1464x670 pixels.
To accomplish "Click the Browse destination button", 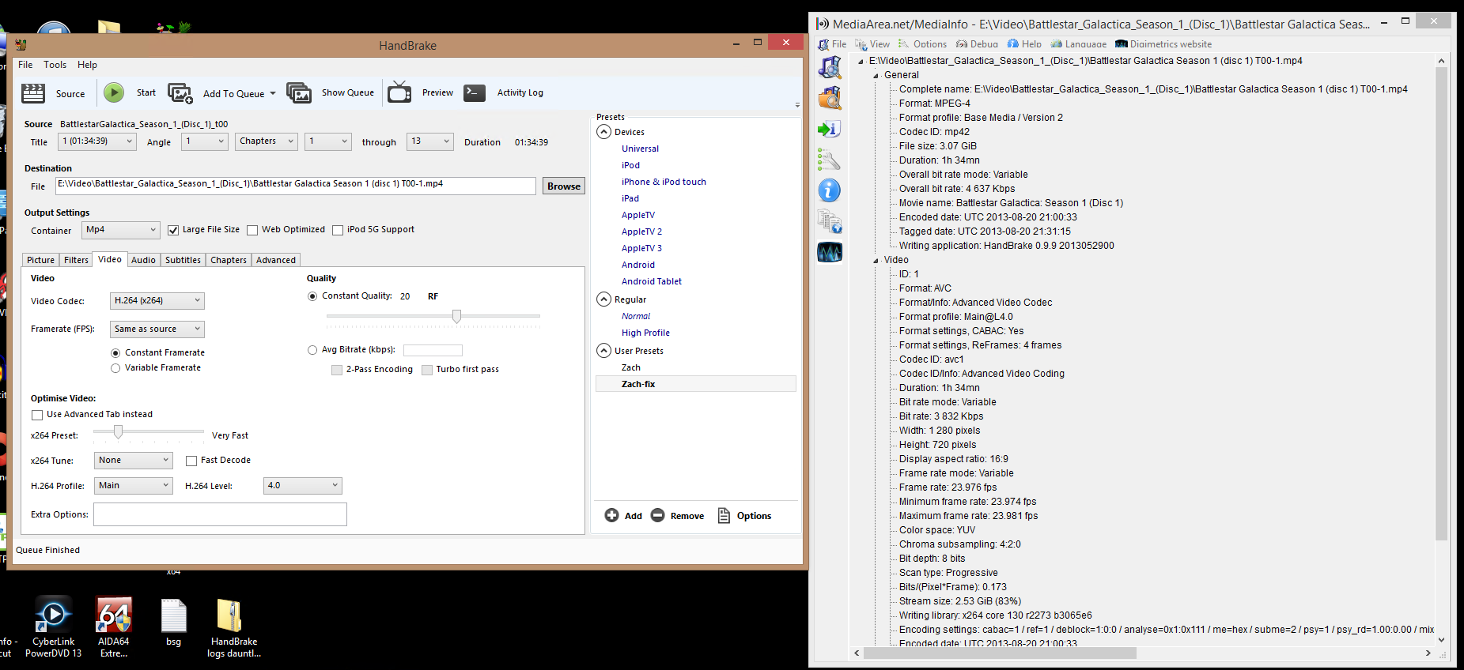I will [563, 186].
